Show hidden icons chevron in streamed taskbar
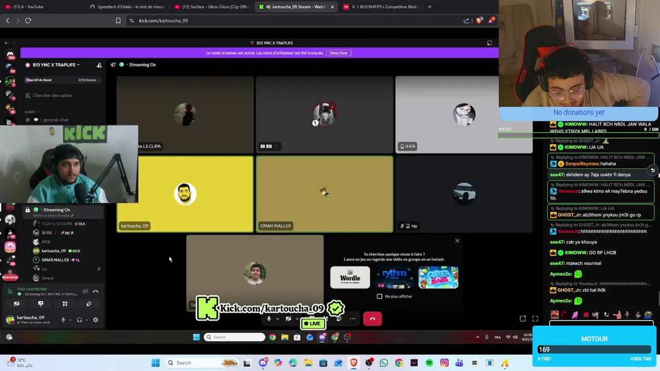Screen dimensions: 660x371 click(x=477, y=337)
